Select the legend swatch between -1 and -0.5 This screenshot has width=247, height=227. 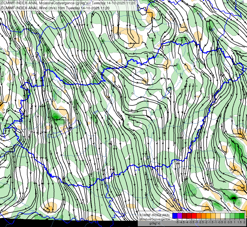(x=218, y=216)
